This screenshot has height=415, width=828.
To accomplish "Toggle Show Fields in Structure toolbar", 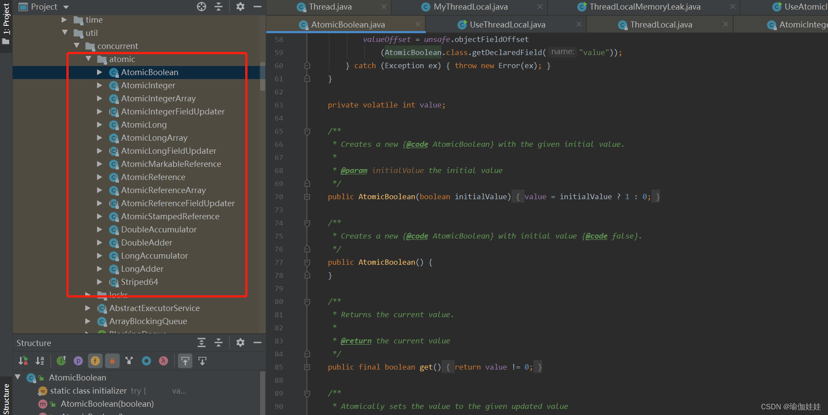I will pos(95,361).
